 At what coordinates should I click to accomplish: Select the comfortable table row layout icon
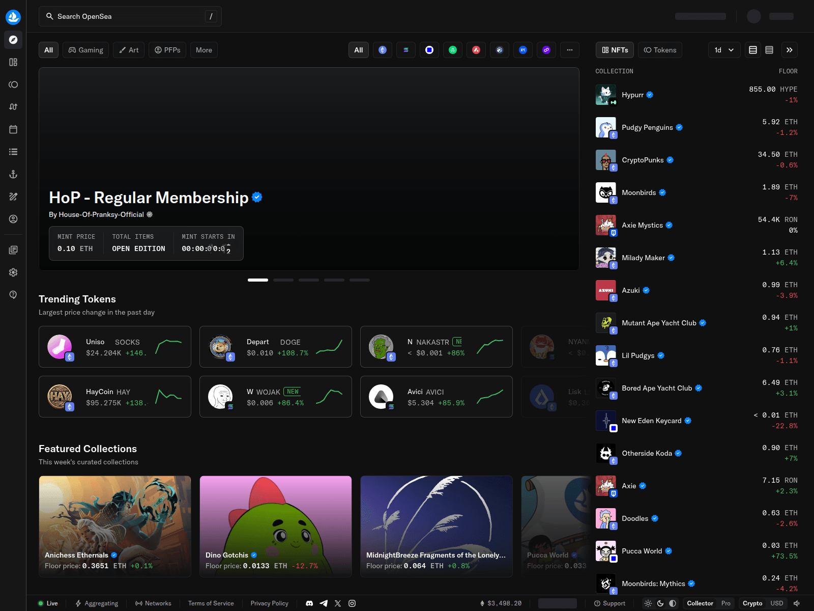coord(753,50)
